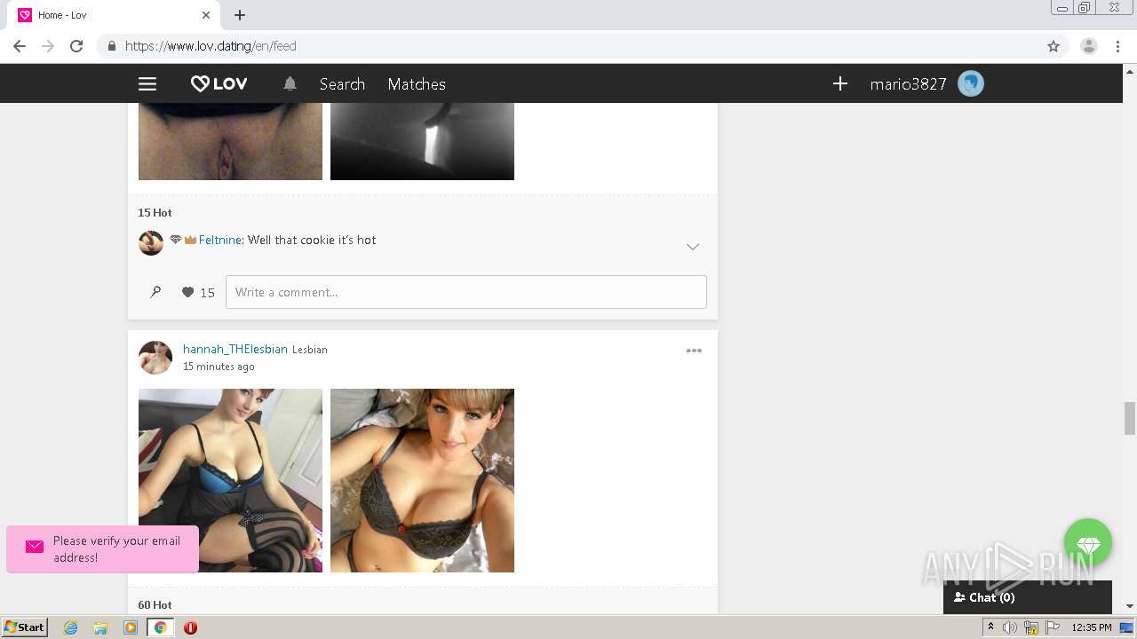Image resolution: width=1137 pixels, height=639 pixels.
Task: Open the three-dots menu on hannah's post
Action: click(694, 351)
